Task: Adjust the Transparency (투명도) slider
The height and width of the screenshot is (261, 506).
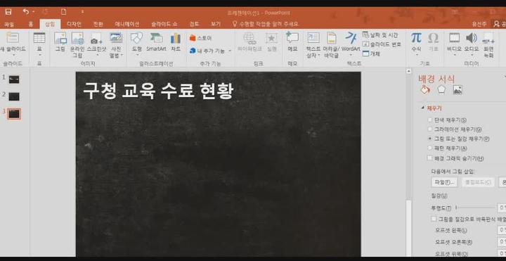Action: (476, 208)
